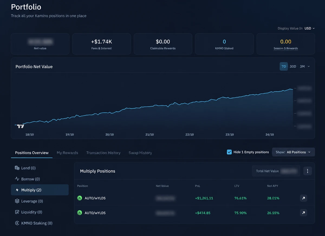Select Leverage (0) in the sidebar

(x=40, y=201)
